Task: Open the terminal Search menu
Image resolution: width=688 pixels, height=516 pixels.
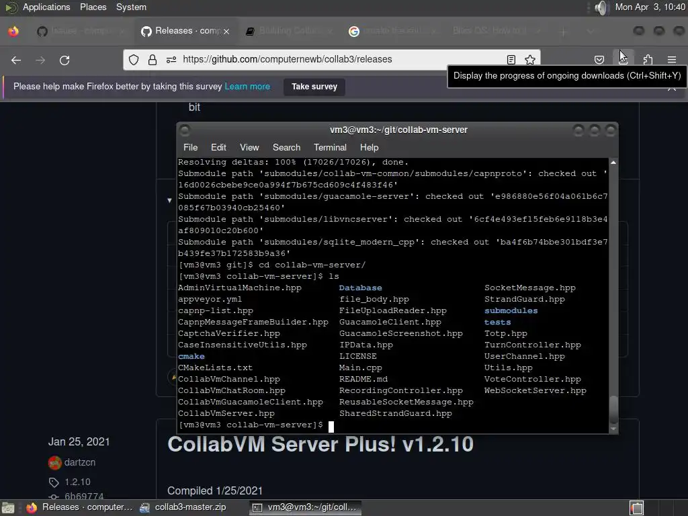Action: coord(286,147)
